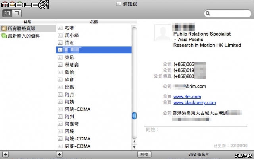The image size is (254, 159).
Task: Select contact 周小綠
Action: (x=94, y=35)
